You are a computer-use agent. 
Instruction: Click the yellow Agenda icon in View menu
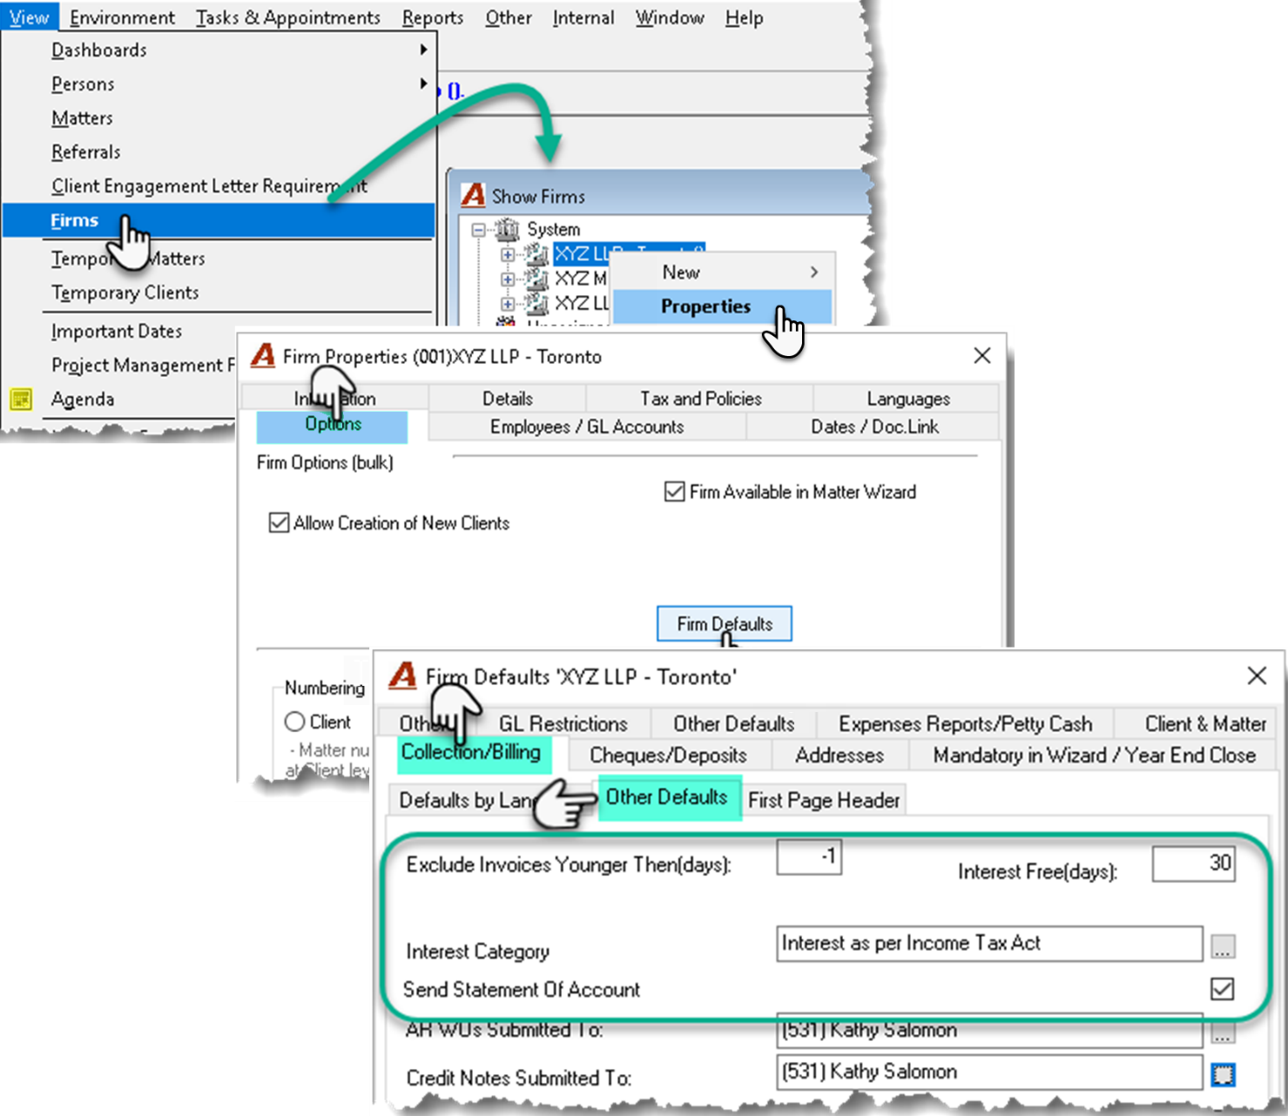point(21,400)
